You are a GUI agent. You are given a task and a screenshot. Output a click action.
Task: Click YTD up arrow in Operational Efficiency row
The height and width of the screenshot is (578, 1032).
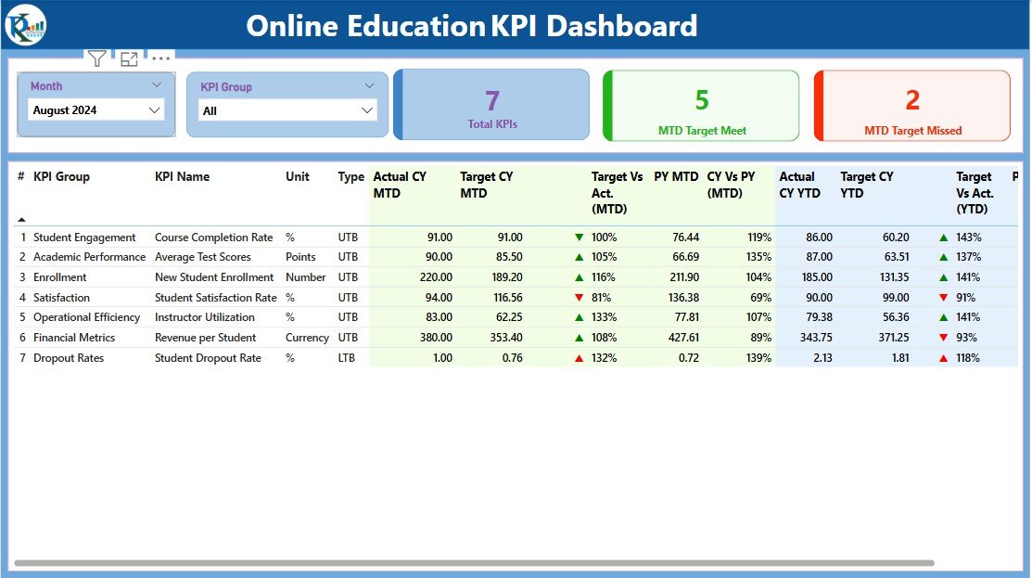[943, 317]
